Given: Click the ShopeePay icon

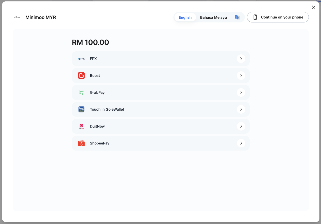Looking at the screenshot, I should 81,143.
